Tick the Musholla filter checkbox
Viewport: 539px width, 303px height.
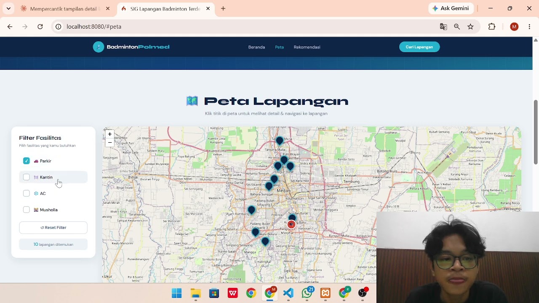click(x=27, y=210)
